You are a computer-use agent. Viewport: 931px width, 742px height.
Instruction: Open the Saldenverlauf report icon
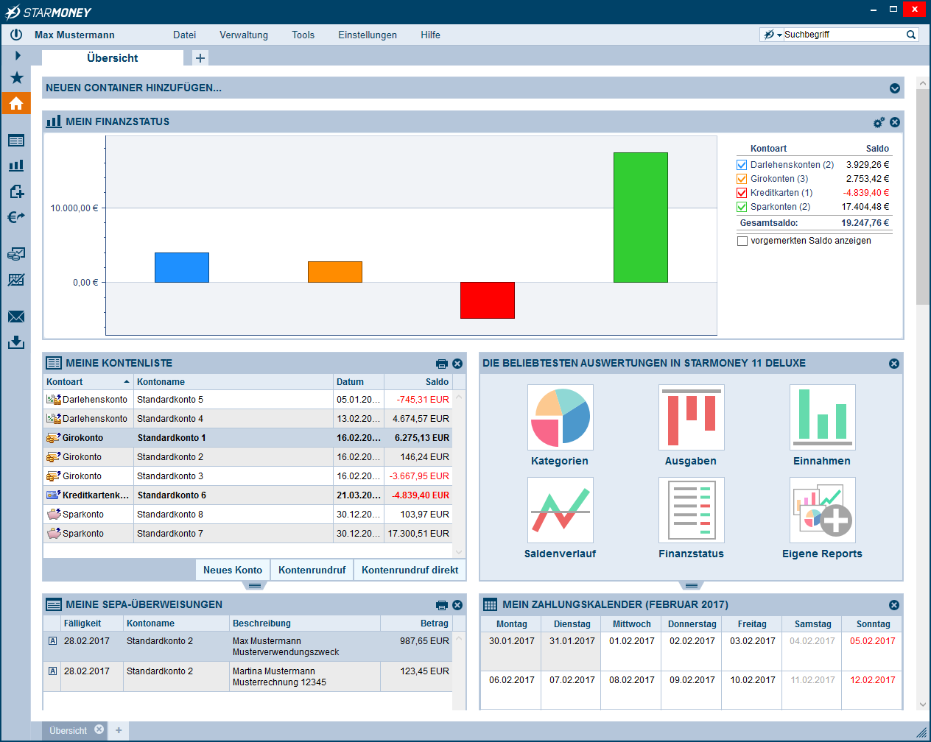tap(560, 510)
